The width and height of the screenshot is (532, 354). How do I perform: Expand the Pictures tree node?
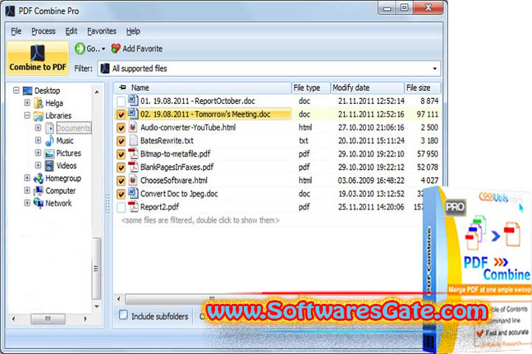click(38, 153)
